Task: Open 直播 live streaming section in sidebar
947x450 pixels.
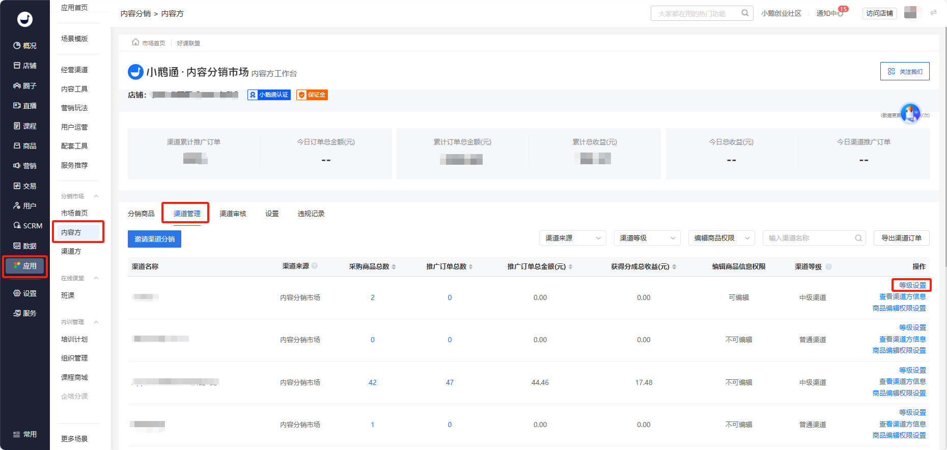Action: [x=25, y=106]
